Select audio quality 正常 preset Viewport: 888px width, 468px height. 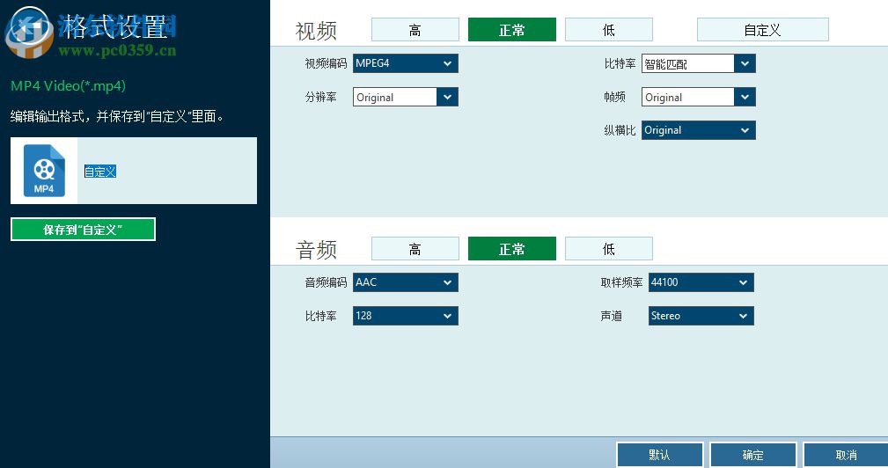click(x=512, y=249)
